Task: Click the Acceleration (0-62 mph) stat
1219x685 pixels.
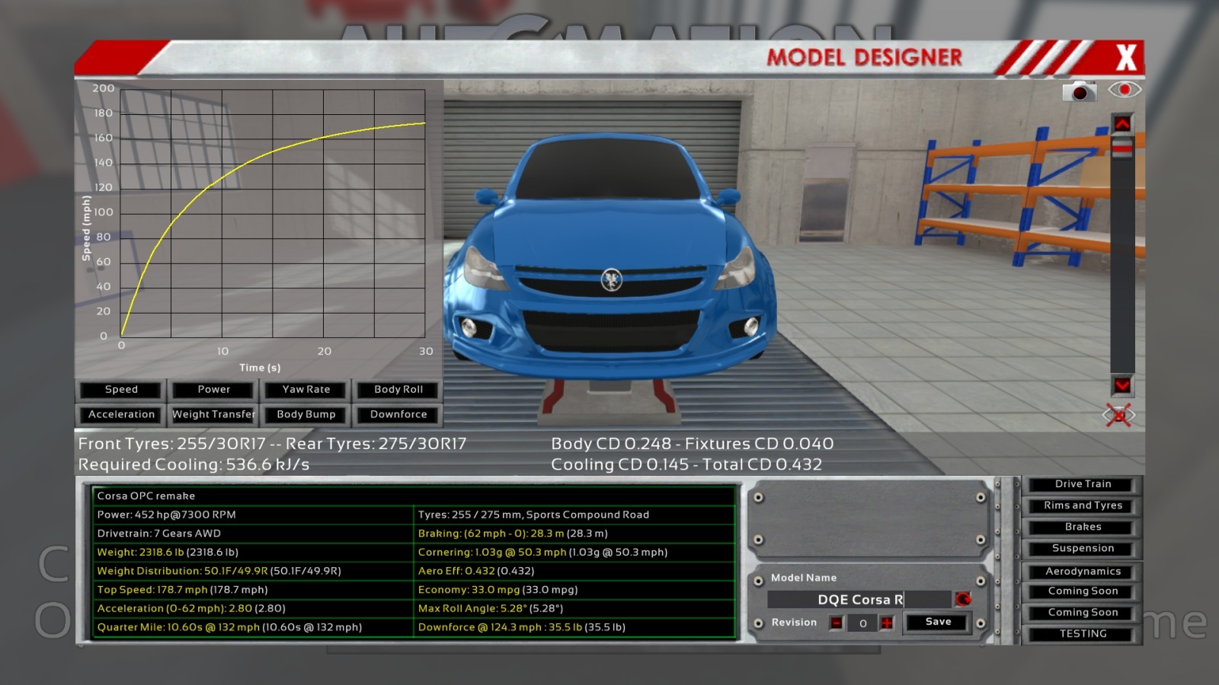Action: (191, 609)
